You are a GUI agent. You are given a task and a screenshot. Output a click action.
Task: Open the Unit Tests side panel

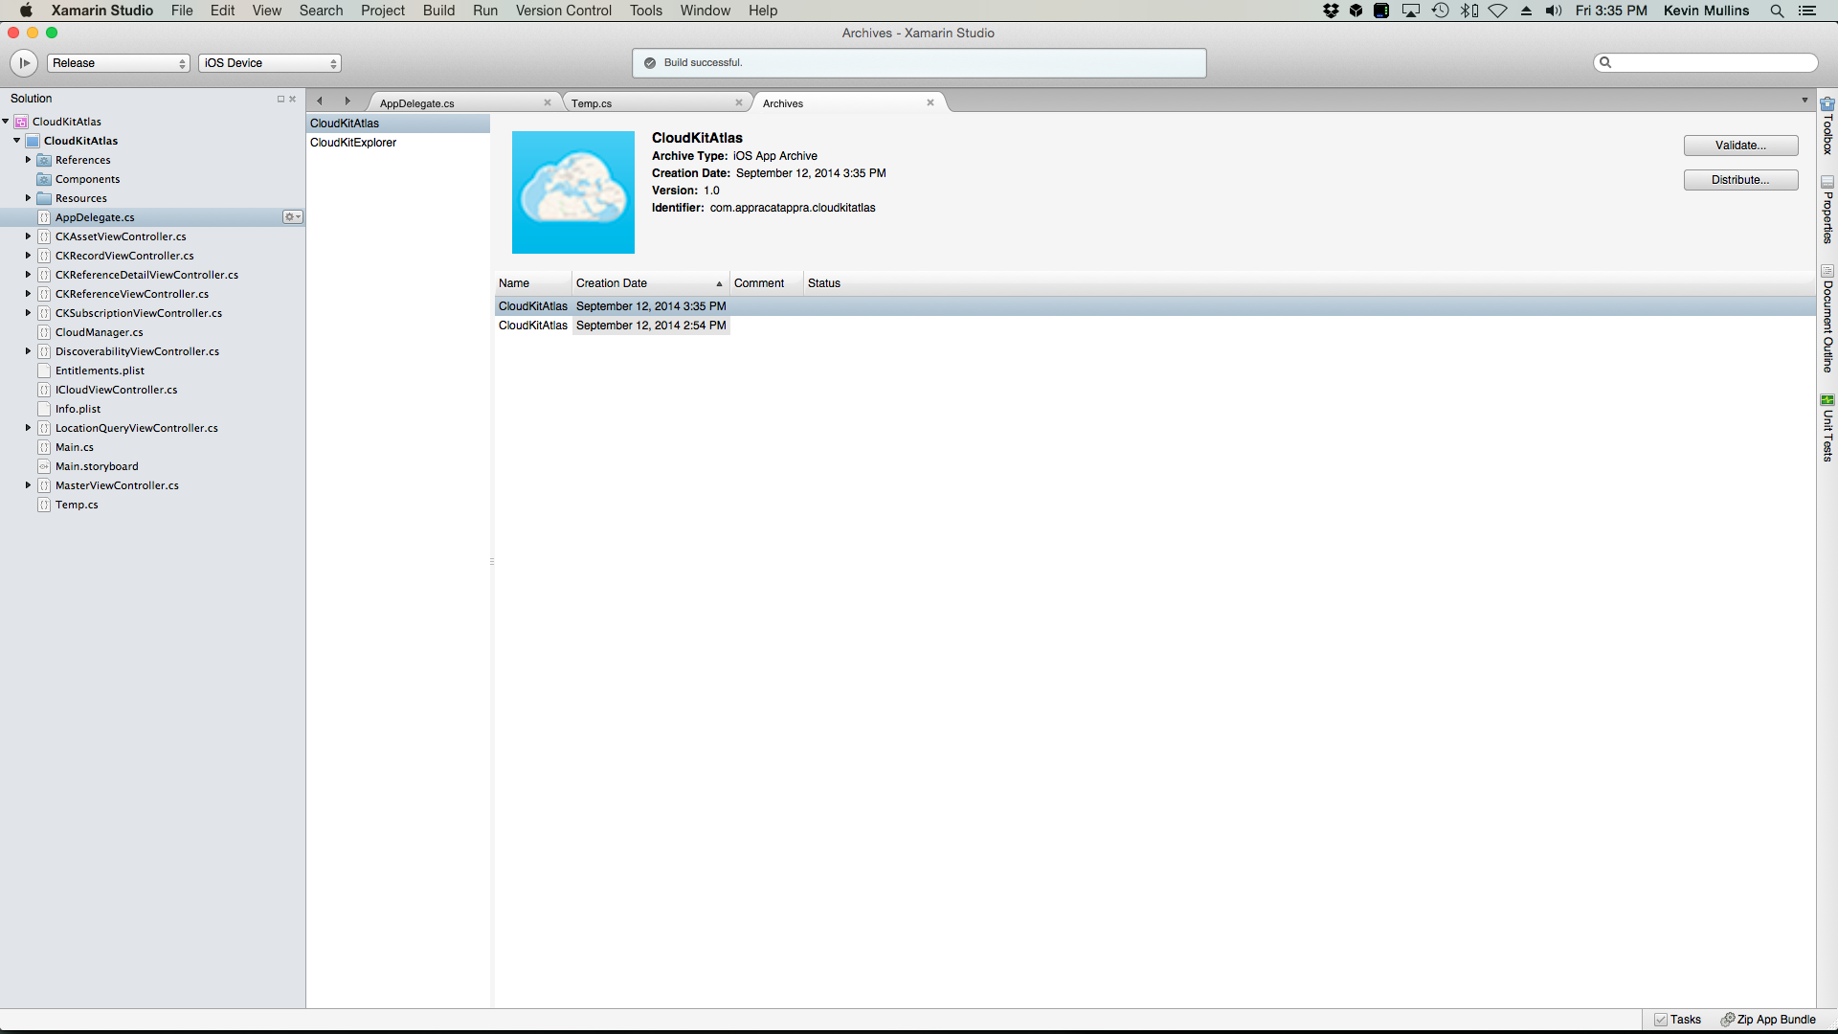pos(1827,428)
